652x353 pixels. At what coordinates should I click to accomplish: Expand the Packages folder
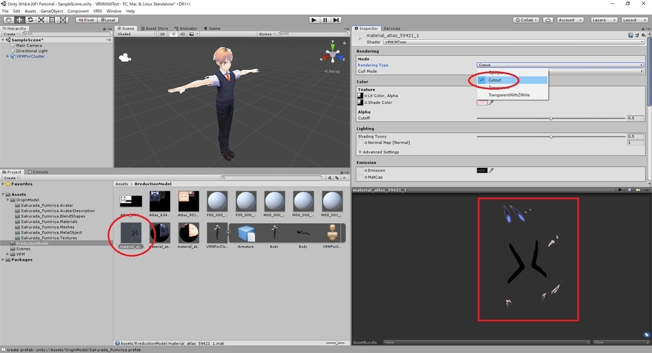[3, 260]
